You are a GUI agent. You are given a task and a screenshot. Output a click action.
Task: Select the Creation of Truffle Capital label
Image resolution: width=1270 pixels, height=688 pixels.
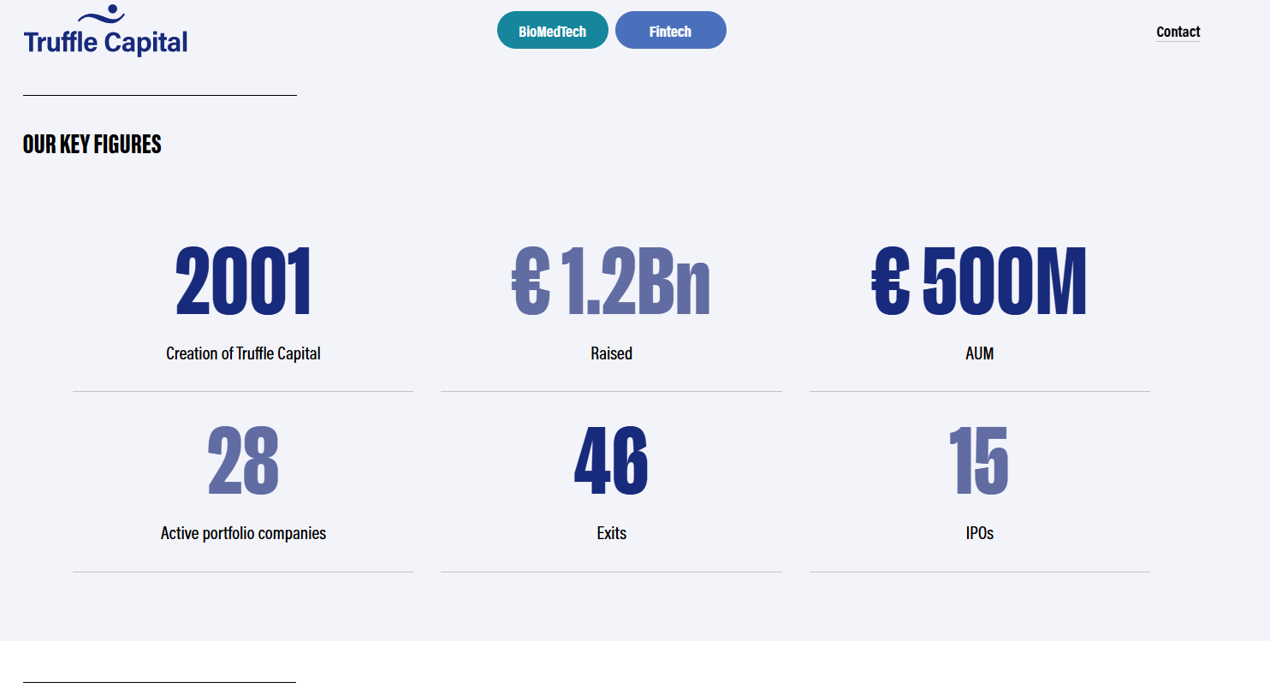pyautogui.click(x=243, y=353)
